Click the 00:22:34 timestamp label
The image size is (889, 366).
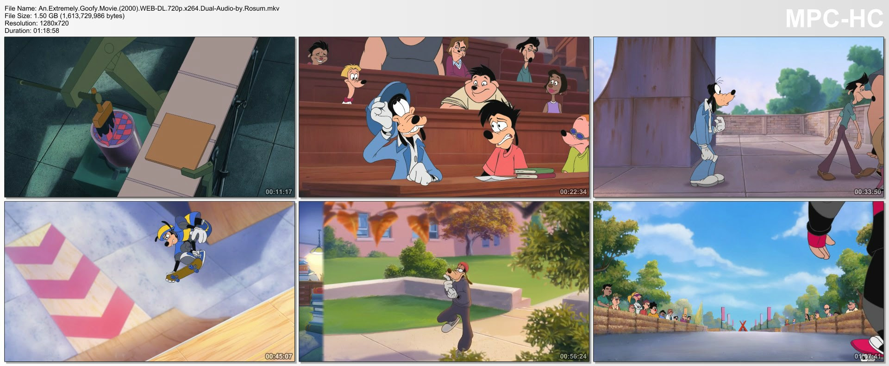click(573, 192)
